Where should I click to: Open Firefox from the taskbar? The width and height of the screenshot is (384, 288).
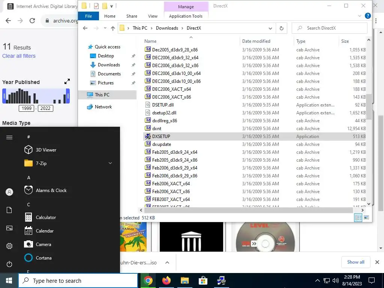pyautogui.click(x=166, y=280)
